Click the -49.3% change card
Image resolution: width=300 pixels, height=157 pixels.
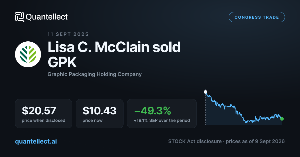pos(162,114)
